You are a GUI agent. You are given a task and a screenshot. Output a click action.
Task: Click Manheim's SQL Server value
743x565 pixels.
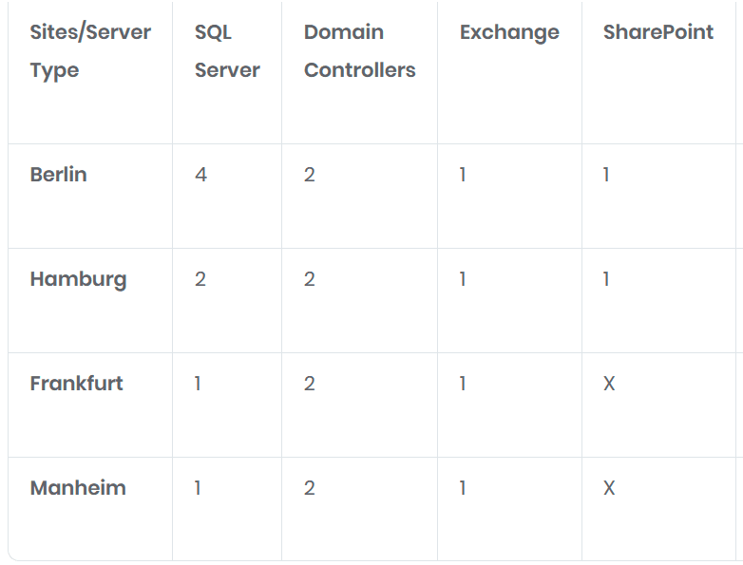(198, 488)
